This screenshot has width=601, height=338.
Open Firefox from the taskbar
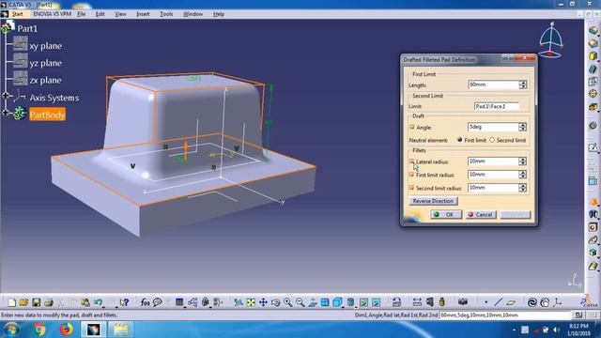66,330
